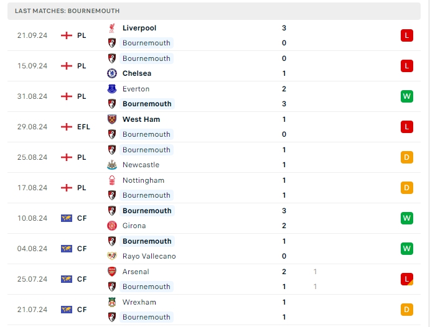Click the Last Matches: Bournemouth header
The image size is (430, 327).
tap(68, 11)
